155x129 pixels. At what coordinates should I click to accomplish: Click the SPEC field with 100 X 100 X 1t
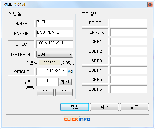click(x=54, y=44)
